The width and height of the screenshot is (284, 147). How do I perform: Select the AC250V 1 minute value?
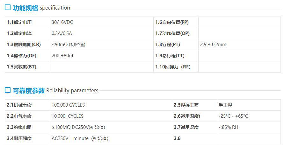pyautogui.click(x=80, y=138)
